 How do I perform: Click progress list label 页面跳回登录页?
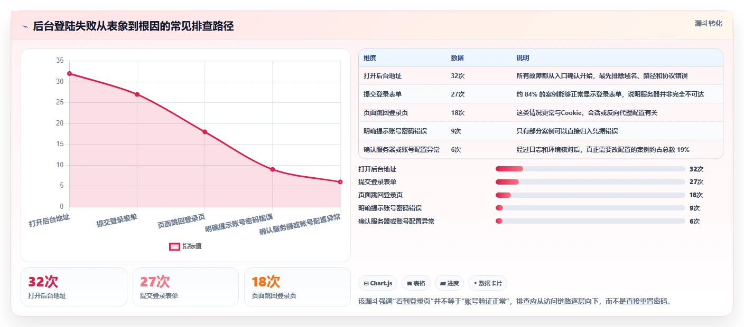(380, 195)
